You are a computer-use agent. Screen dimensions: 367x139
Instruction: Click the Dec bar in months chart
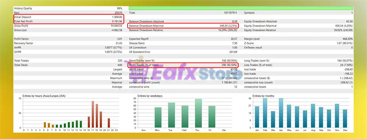(x=345, y=119)
